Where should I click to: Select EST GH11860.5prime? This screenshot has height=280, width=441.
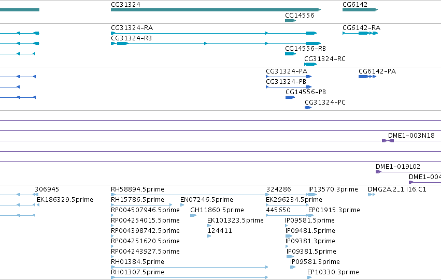[x=193, y=215]
